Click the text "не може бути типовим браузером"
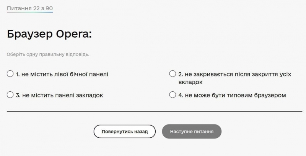 coord(235,95)
